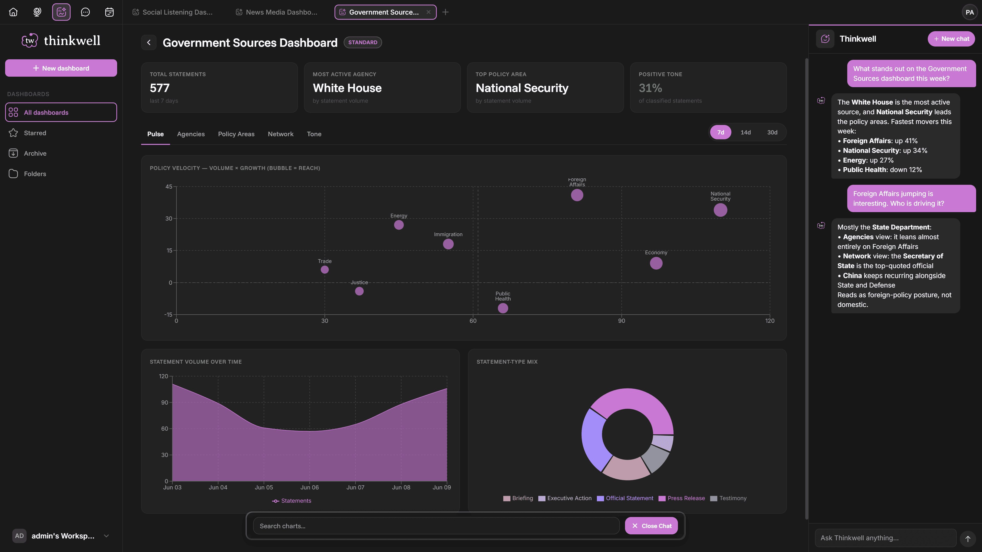The width and height of the screenshot is (982, 552).
Task: Select the 30d time range
Action: (x=772, y=133)
